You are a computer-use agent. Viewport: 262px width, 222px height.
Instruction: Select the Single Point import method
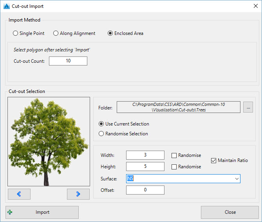[16, 33]
